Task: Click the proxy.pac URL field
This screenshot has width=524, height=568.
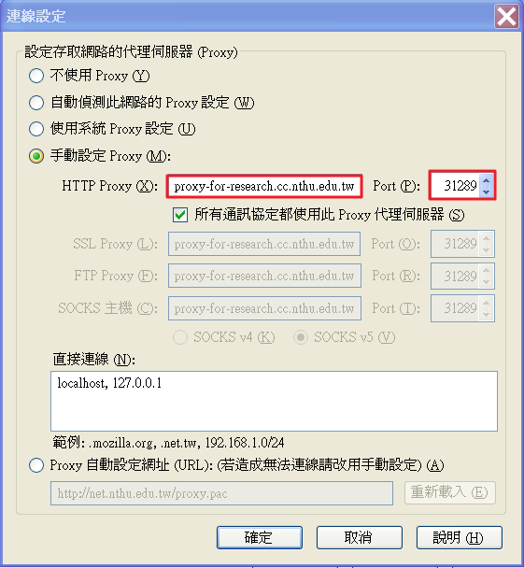Action: (221, 493)
